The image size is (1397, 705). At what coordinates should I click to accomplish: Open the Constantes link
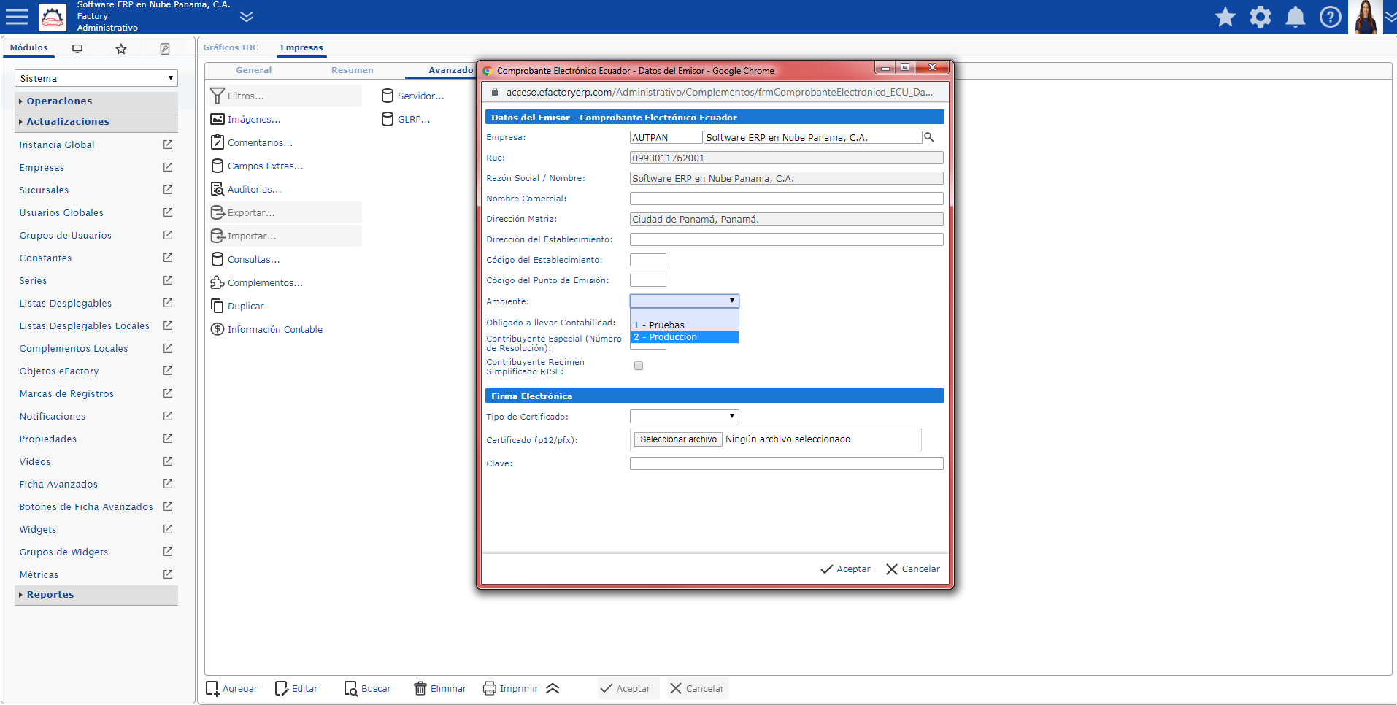point(45,258)
